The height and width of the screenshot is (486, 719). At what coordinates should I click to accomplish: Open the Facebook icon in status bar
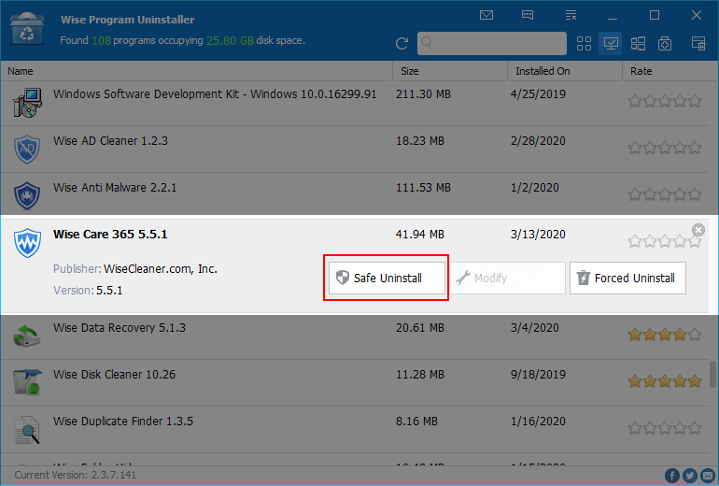tap(671, 476)
